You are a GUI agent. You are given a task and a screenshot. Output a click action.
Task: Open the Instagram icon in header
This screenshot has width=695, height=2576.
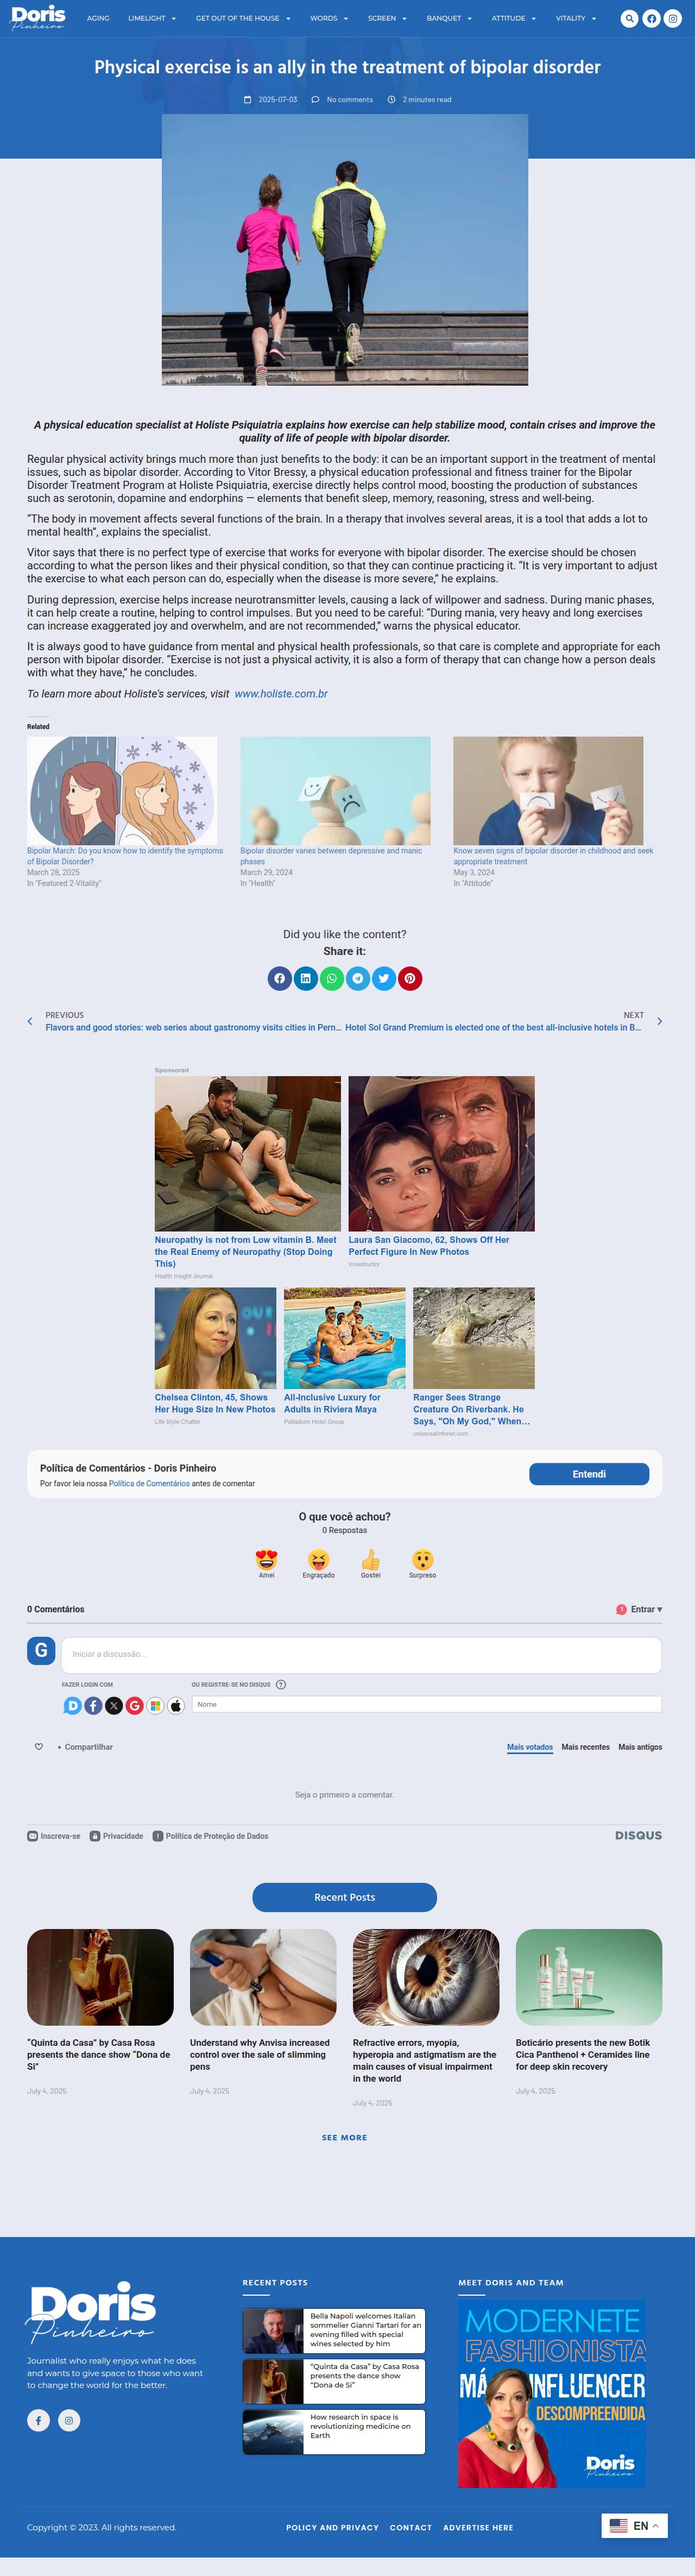(x=673, y=18)
